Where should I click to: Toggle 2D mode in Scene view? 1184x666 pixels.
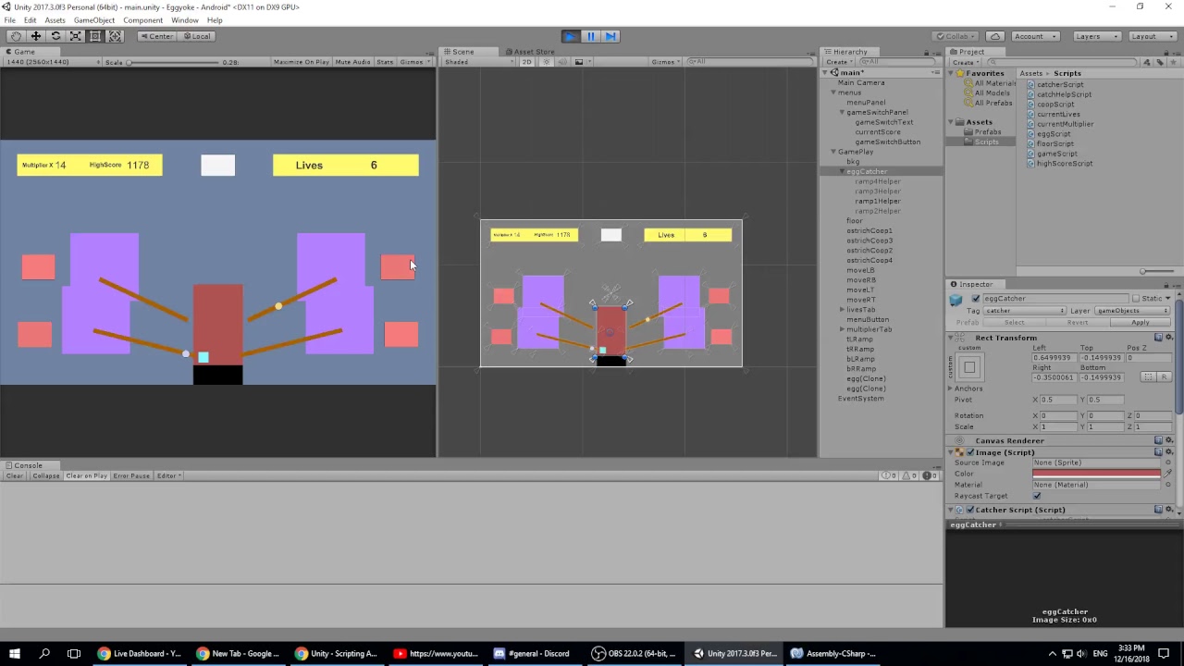(526, 62)
